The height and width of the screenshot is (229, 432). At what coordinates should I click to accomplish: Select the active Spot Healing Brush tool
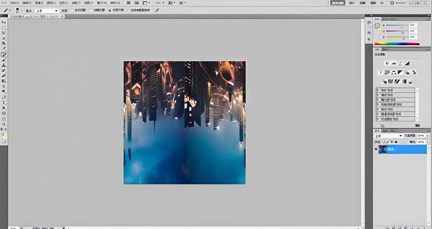click(x=4, y=54)
